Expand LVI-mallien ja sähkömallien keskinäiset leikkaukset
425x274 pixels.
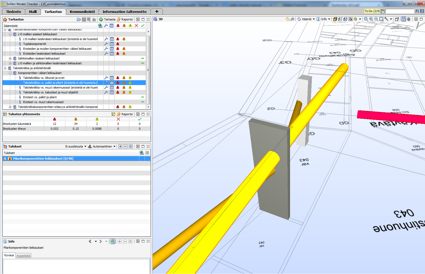10,63
